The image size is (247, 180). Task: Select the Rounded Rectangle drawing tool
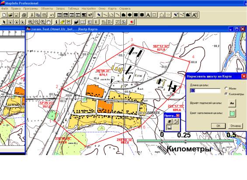[x=142, y=15]
